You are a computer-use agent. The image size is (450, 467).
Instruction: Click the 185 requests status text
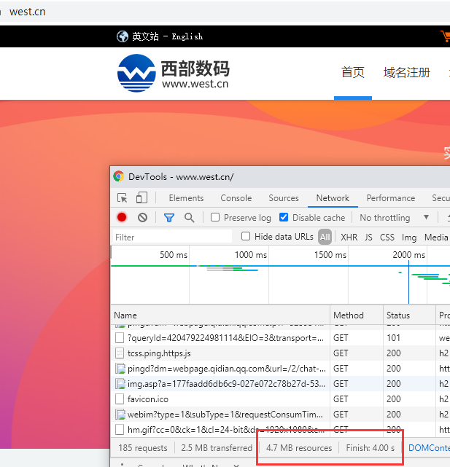pos(143,448)
